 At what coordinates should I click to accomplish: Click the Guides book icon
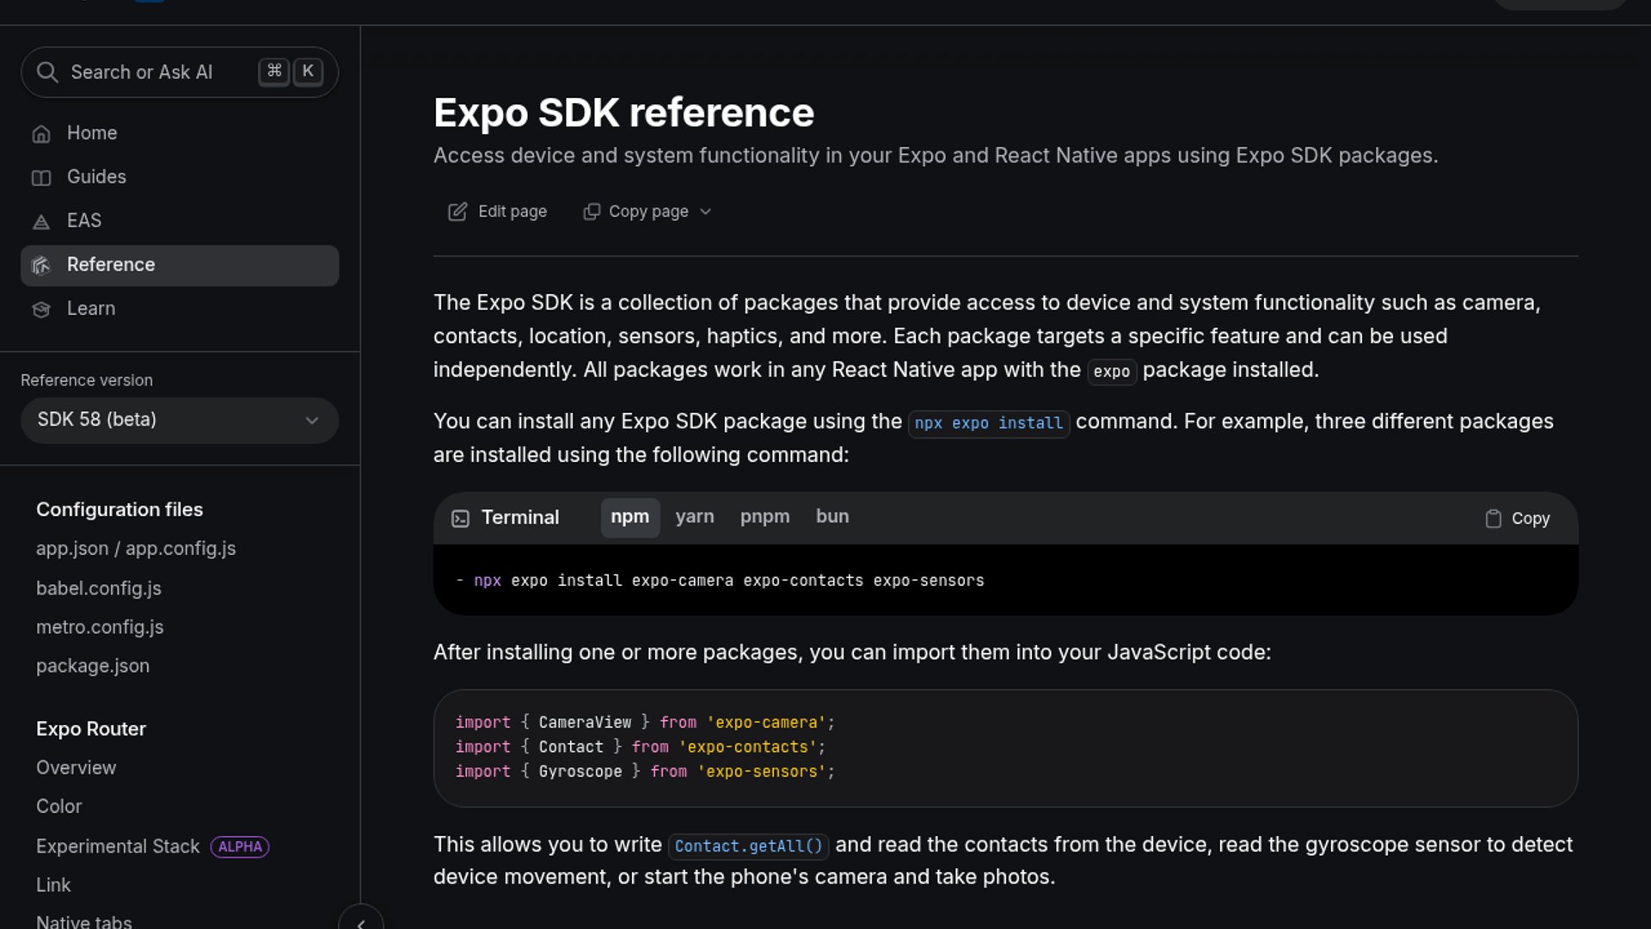coord(41,178)
